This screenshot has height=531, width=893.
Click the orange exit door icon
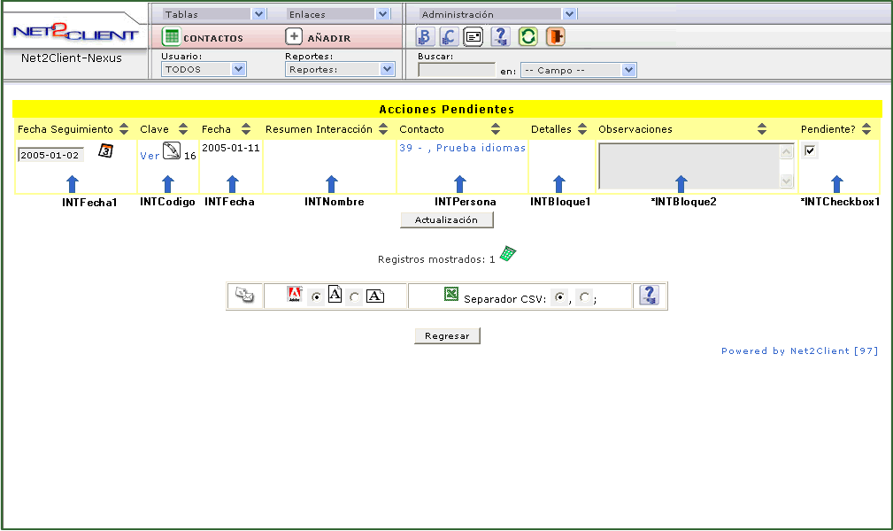tap(555, 37)
